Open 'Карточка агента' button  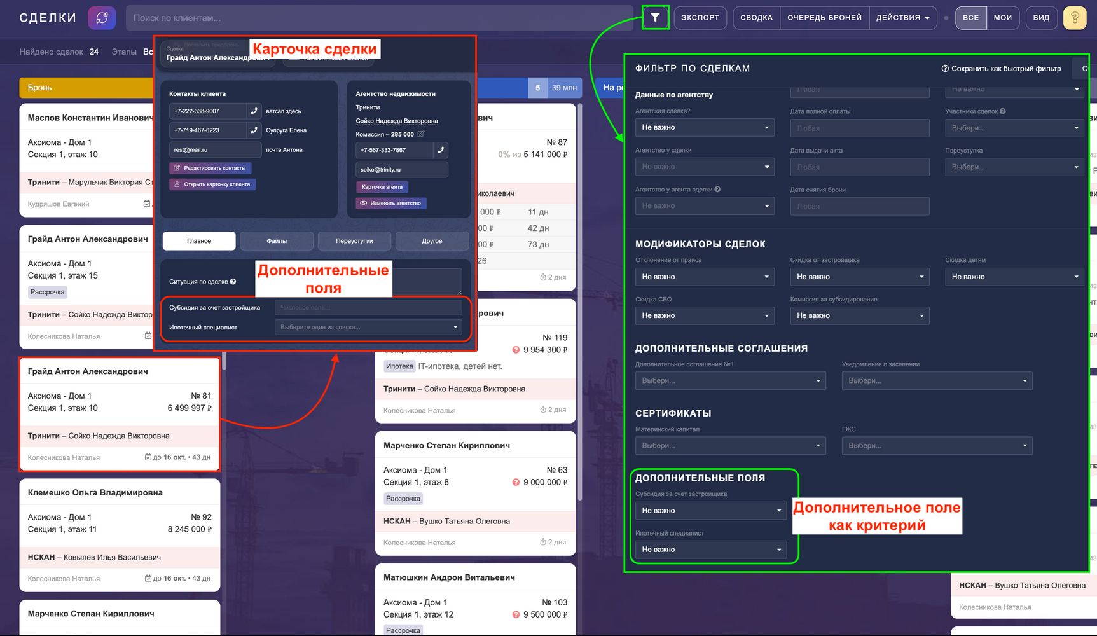(x=382, y=187)
